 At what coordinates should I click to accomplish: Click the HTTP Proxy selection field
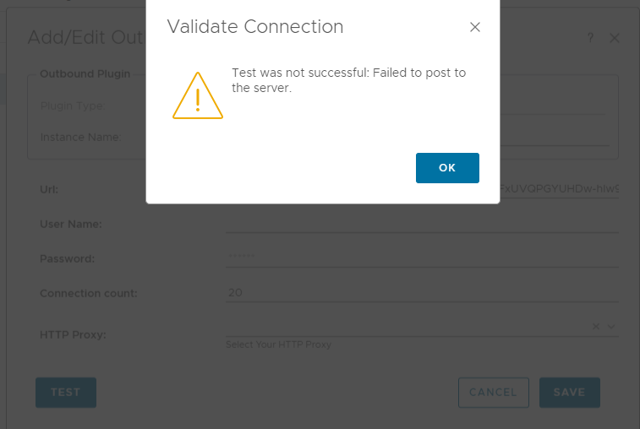click(x=406, y=327)
